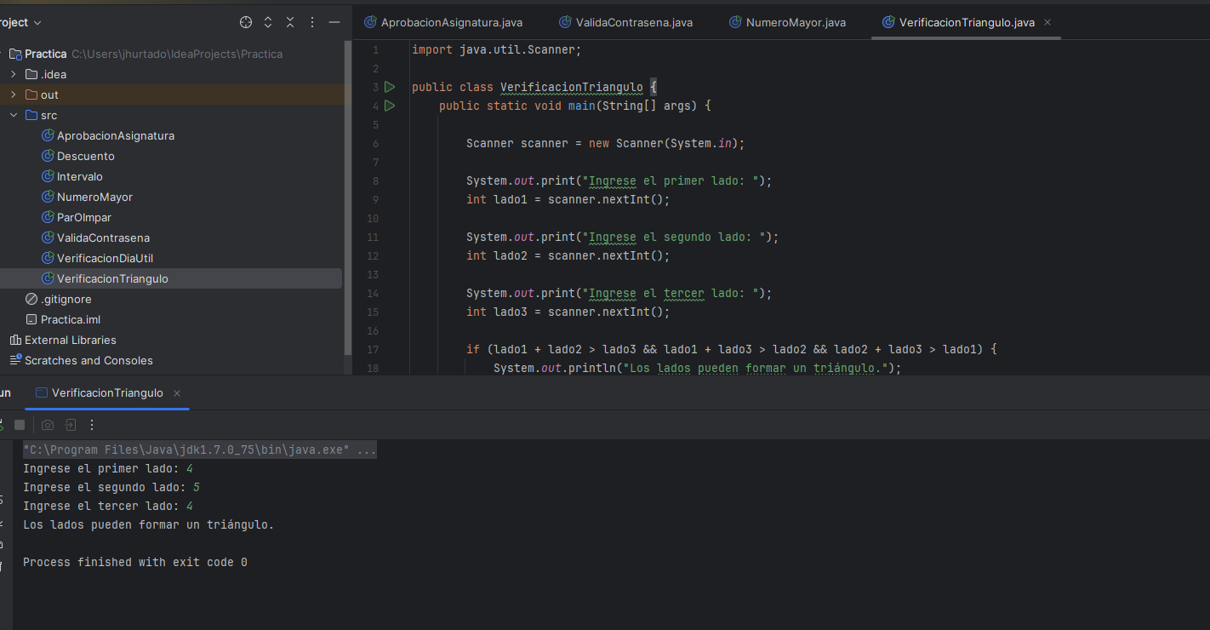Run class VerificacionTriangulo from the gutter arrow
1210x630 pixels.
[x=390, y=87]
